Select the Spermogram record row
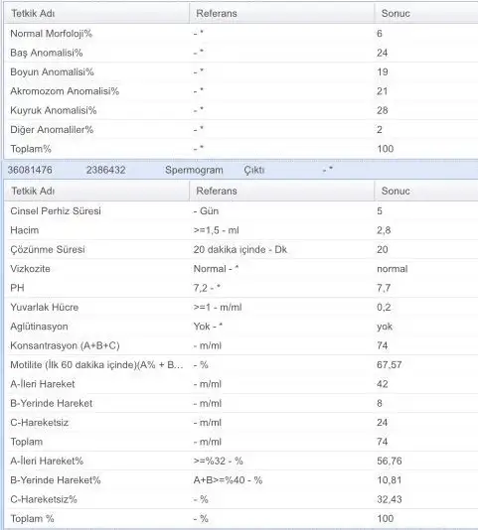 click(x=239, y=170)
